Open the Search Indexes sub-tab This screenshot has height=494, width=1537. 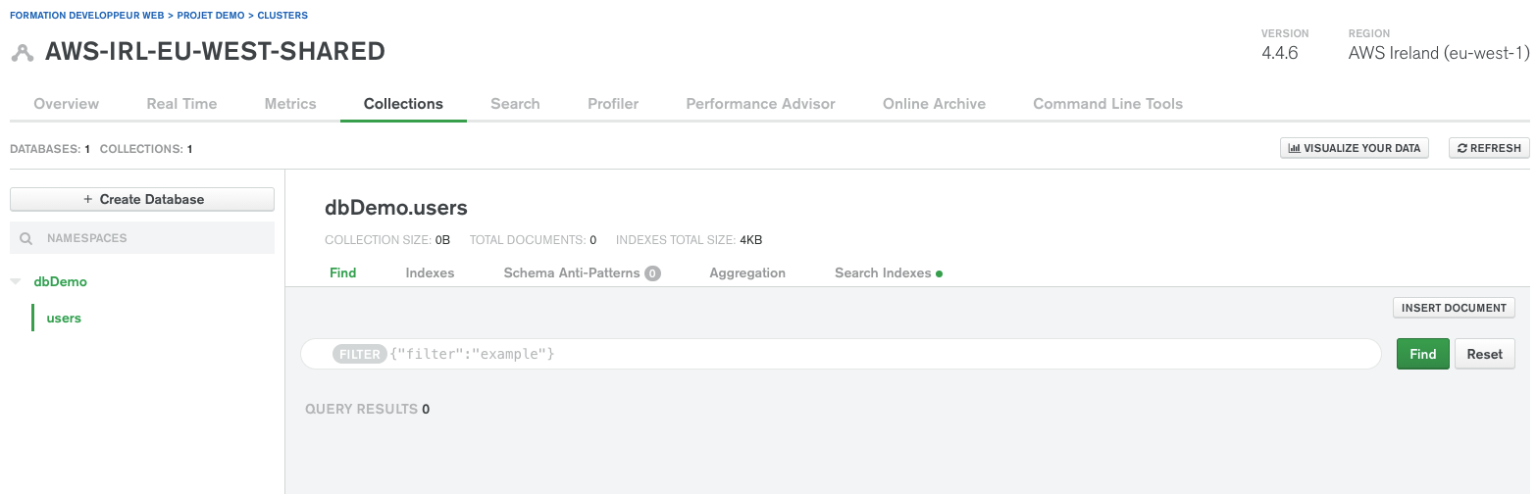[888, 272]
